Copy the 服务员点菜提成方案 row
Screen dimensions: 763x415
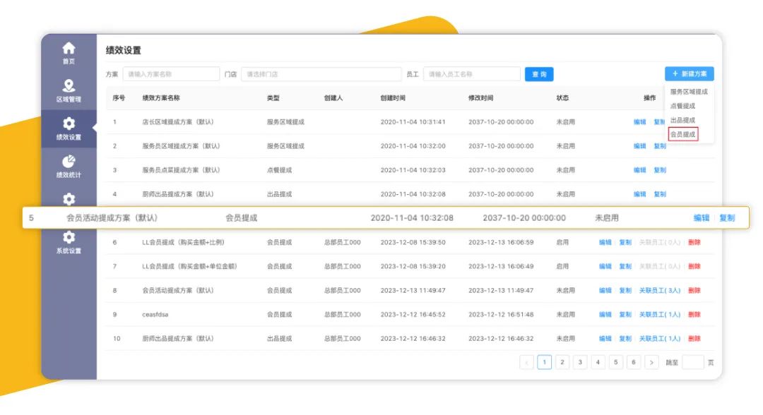660,170
